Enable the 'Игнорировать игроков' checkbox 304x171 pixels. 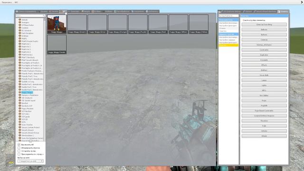pyautogui.click(x=19, y=148)
